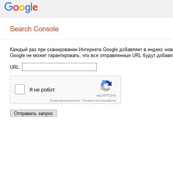The width and height of the screenshot is (173, 171).
Task: Check the "Я не робот" checkbox
Action: click(x=20, y=89)
